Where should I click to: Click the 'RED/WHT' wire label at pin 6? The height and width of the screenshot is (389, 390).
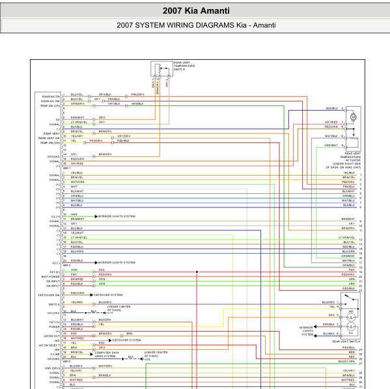(x=77, y=117)
